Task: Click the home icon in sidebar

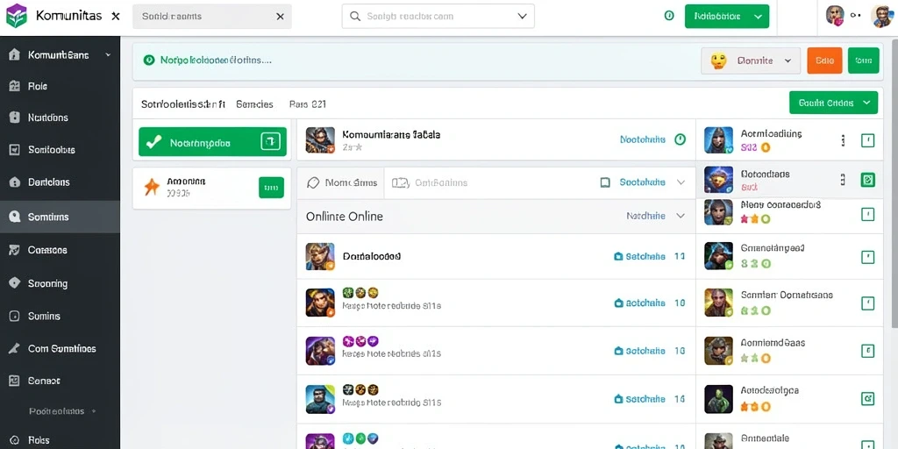Action: (15, 55)
